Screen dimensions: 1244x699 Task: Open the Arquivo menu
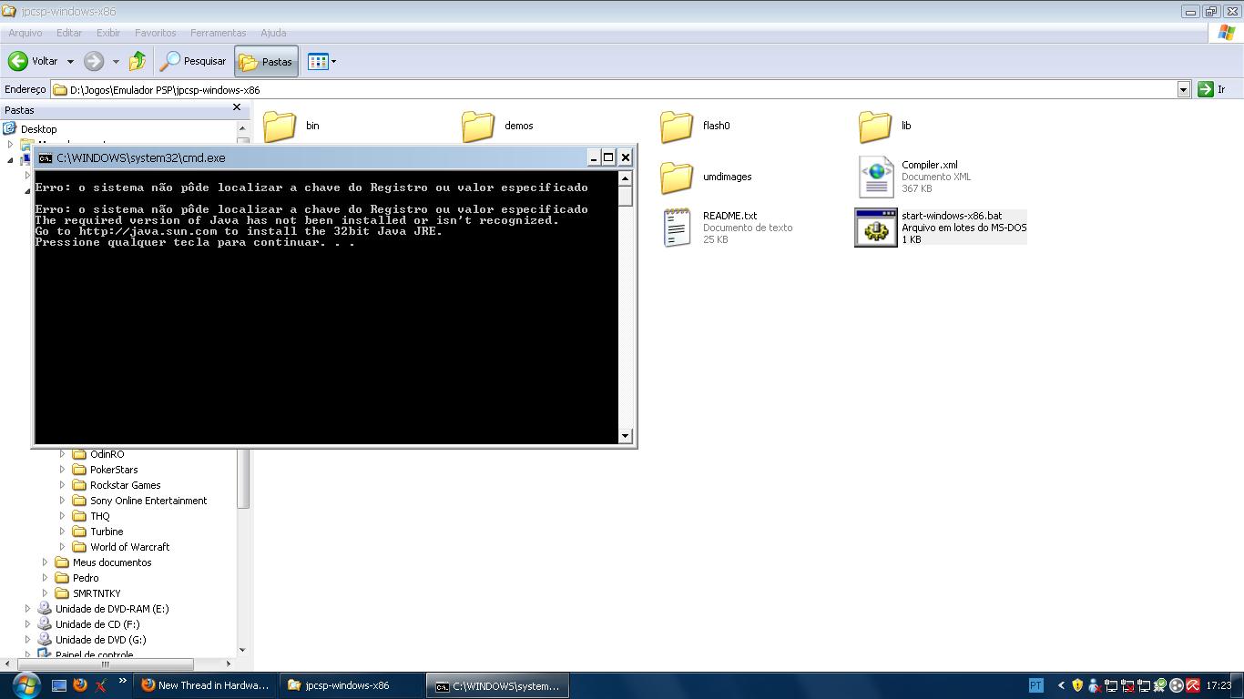[x=25, y=33]
